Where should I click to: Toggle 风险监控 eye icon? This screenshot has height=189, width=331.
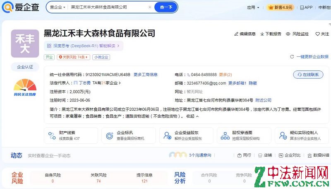point(288,34)
